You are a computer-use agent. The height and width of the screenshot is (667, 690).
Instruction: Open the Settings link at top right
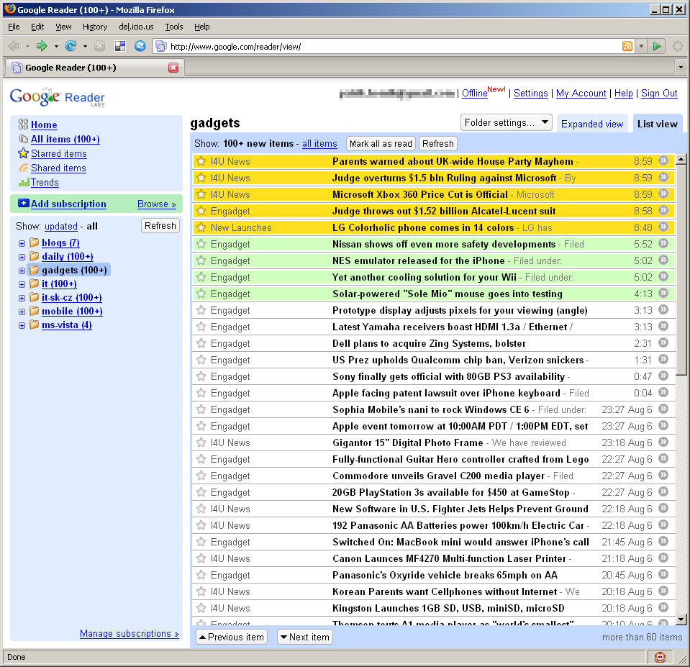[531, 93]
